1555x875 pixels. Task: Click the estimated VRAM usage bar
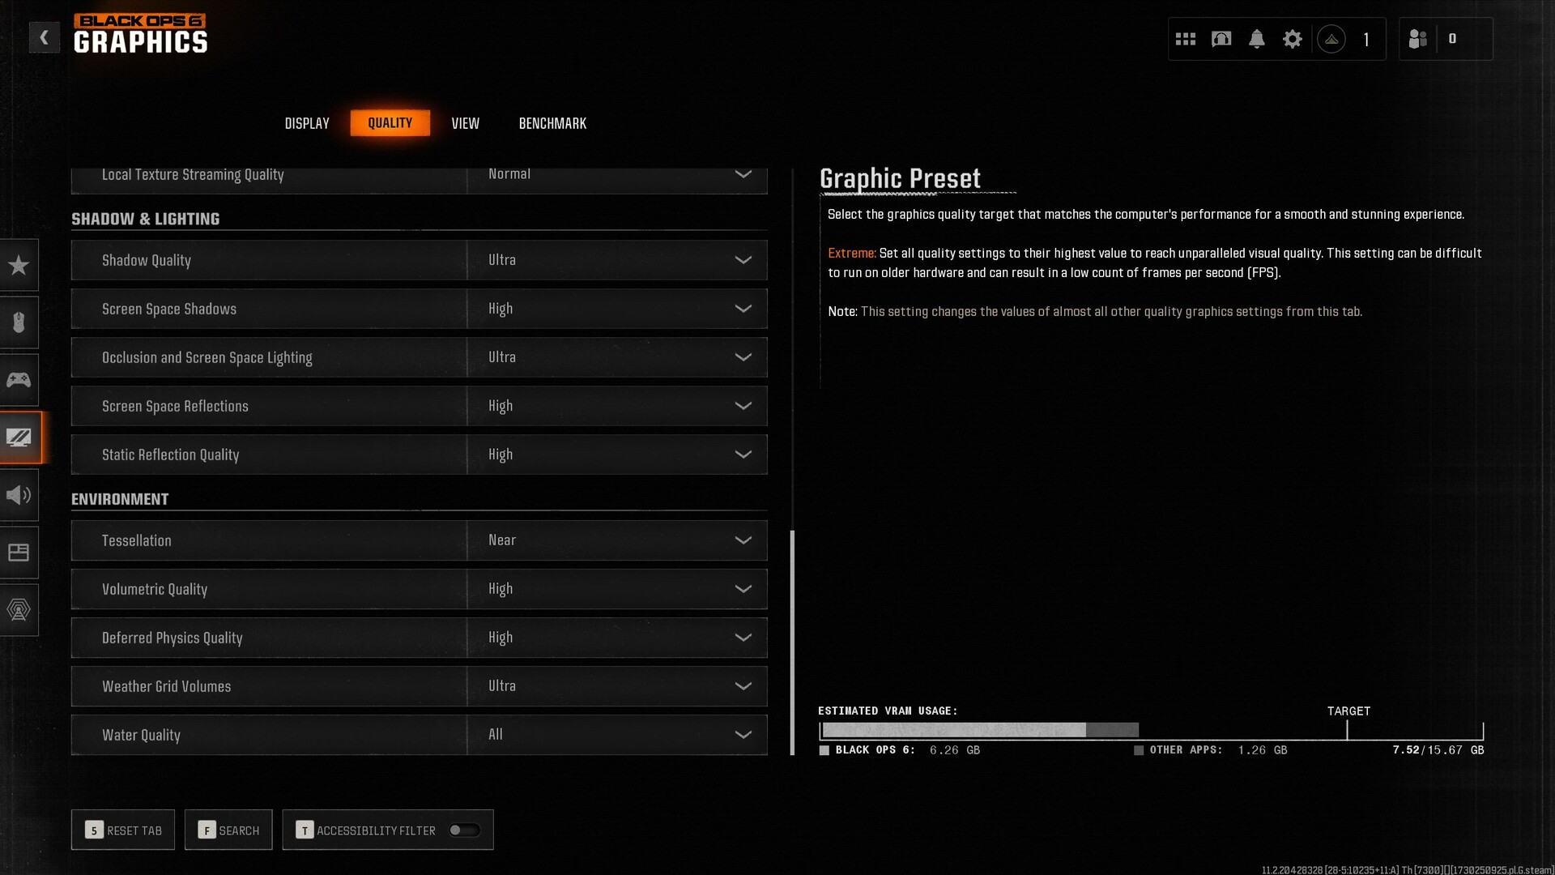pyautogui.click(x=1151, y=730)
